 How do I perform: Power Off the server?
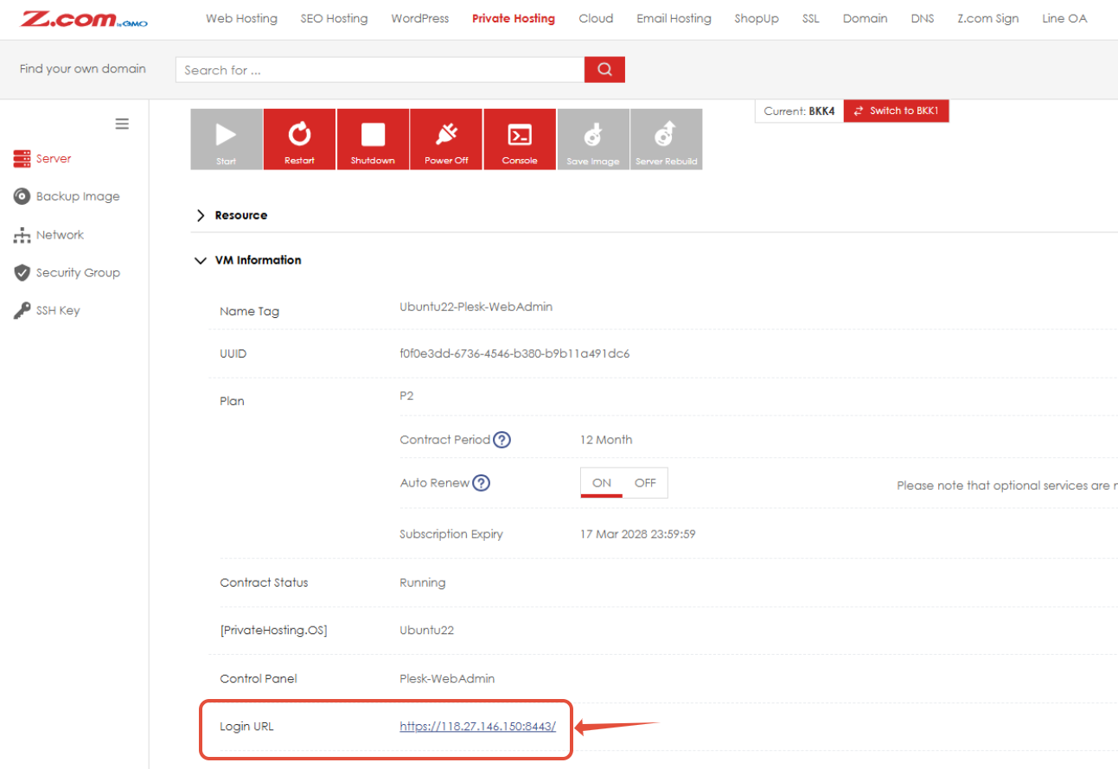click(x=446, y=139)
